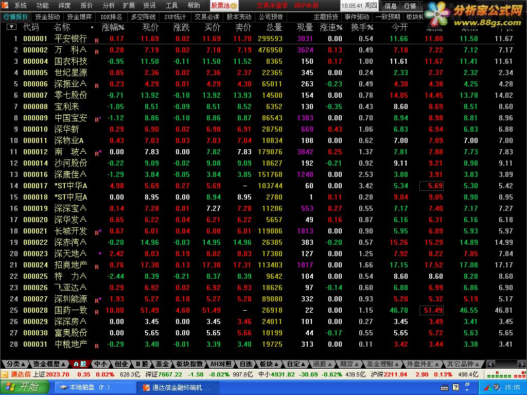
Task: Expand the 自定 custom tab menu
Action: click(296, 364)
